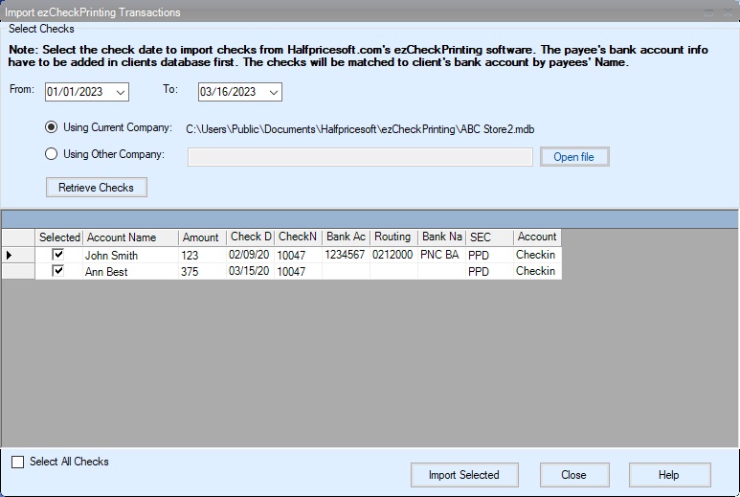
Task: Open the To date dropdown
Action: coord(274,92)
